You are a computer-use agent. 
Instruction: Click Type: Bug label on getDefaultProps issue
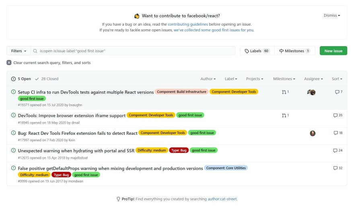point(61,175)
